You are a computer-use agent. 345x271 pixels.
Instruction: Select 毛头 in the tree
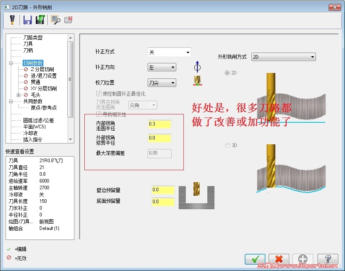(35, 95)
